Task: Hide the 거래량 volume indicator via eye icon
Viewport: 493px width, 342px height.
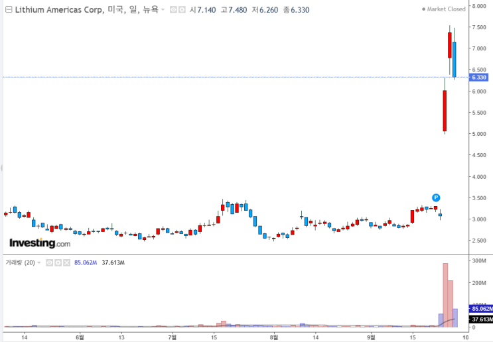Action: tap(49, 262)
